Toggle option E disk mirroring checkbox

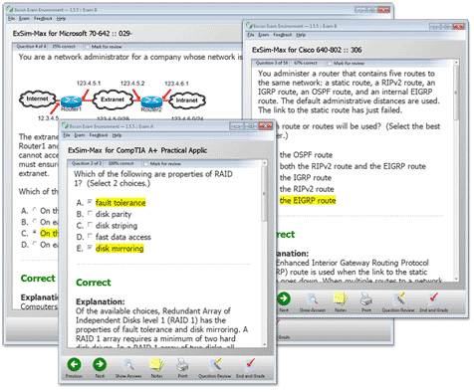click(x=90, y=247)
